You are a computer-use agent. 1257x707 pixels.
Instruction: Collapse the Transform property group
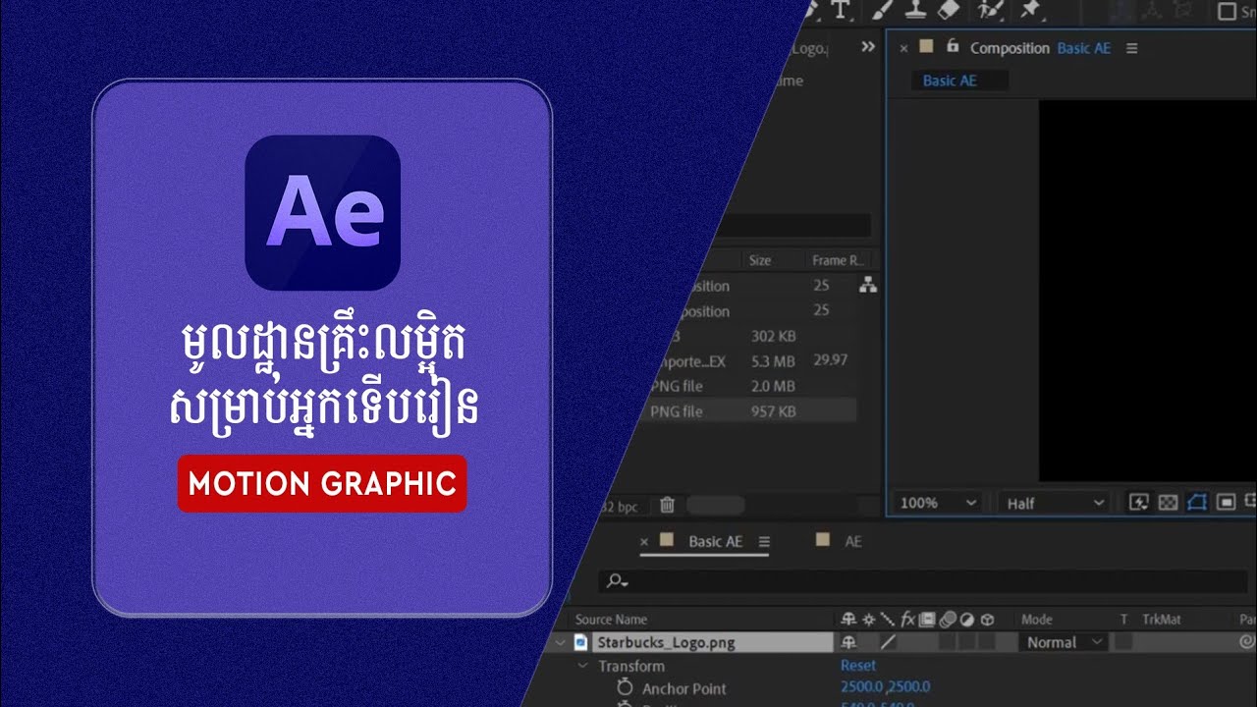(583, 666)
